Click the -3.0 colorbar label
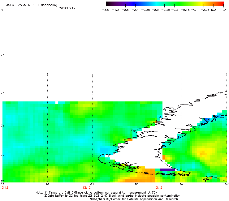The width and height of the screenshot is (229, 201). (x=106, y=10)
